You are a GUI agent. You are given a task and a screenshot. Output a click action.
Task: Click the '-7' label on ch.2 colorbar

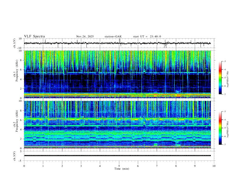point(224,144)
